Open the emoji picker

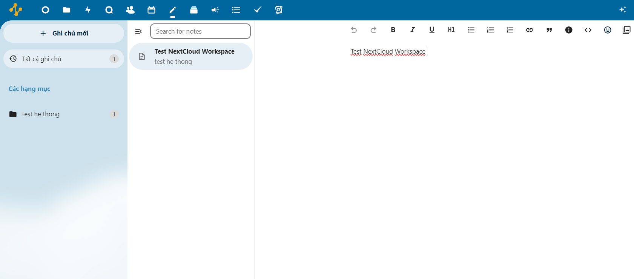point(608,30)
